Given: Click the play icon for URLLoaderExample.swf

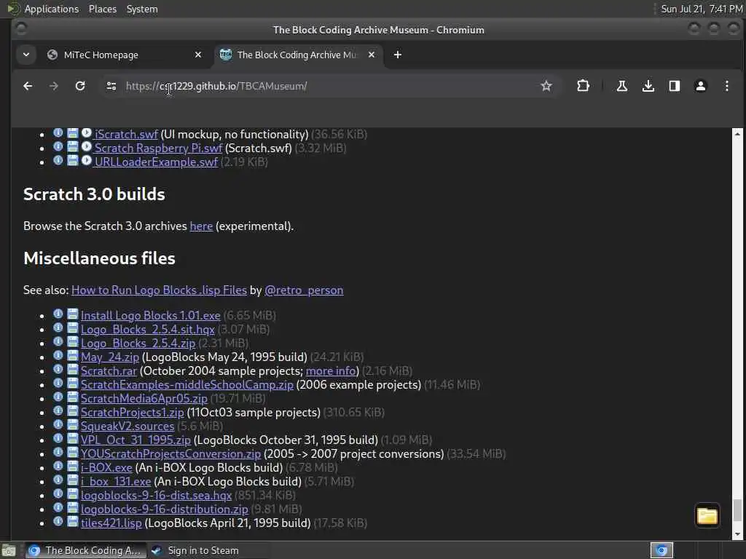Looking at the screenshot, I should [x=86, y=161].
